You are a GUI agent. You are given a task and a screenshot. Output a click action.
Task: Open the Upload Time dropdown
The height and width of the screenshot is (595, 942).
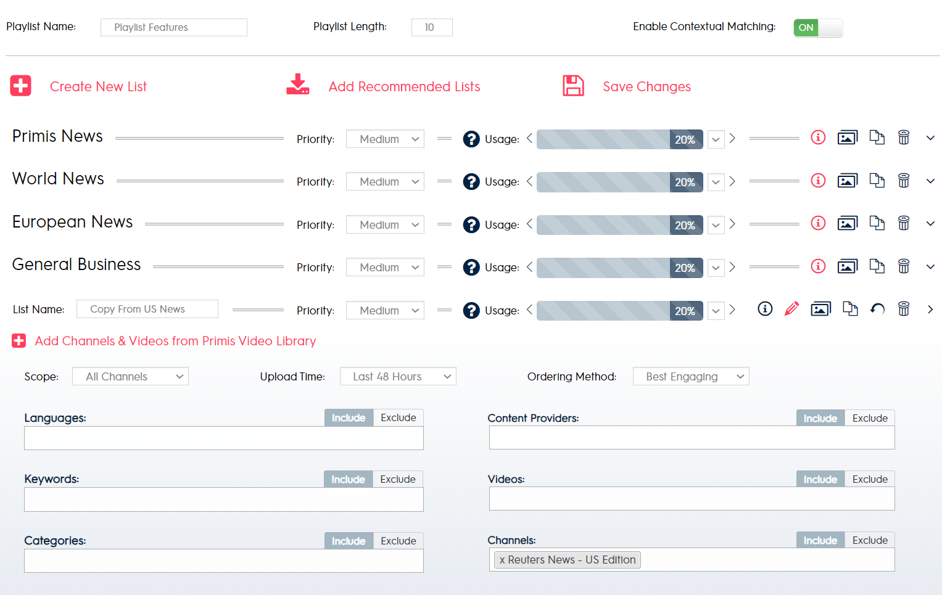398,377
